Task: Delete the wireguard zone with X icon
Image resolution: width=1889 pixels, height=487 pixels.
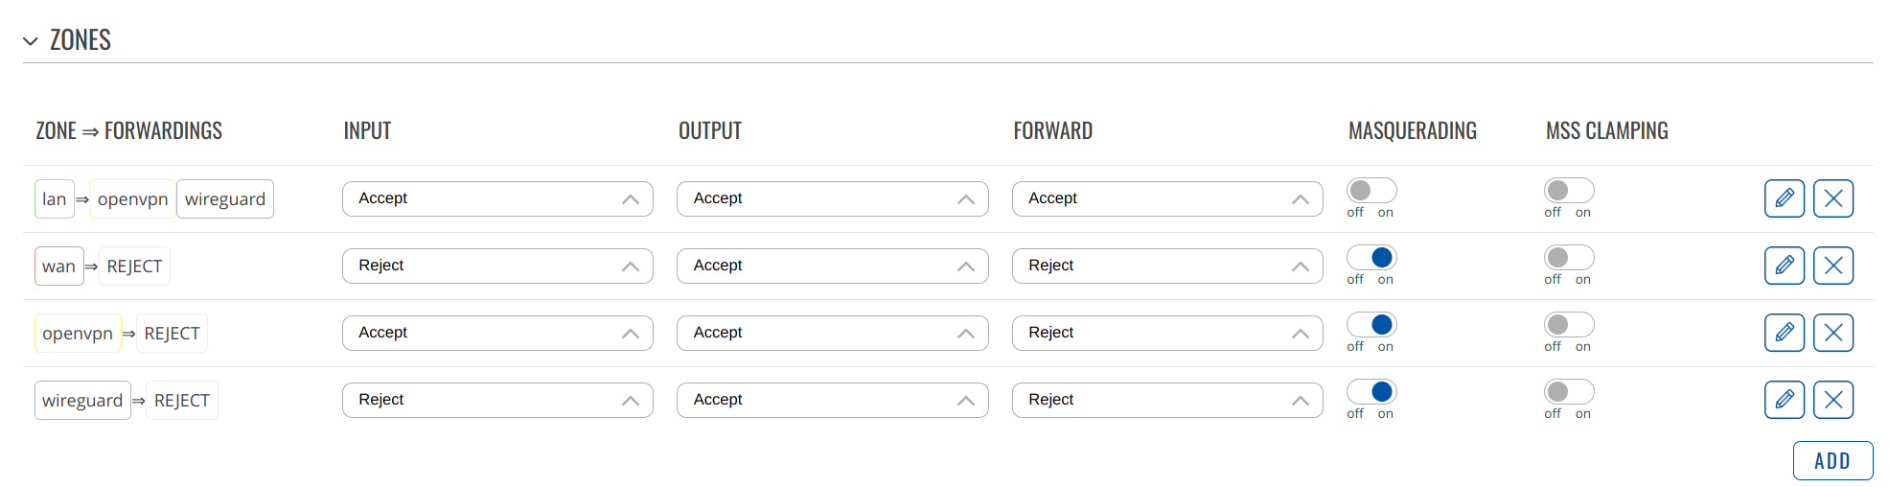Action: pos(1832,400)
